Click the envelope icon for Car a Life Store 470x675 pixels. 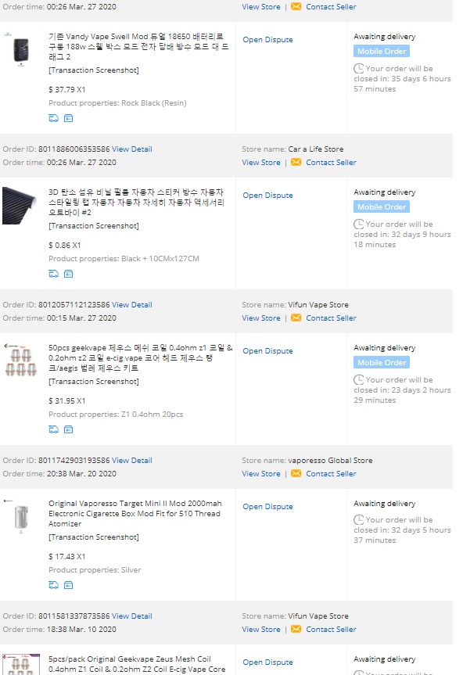point(296,163)
